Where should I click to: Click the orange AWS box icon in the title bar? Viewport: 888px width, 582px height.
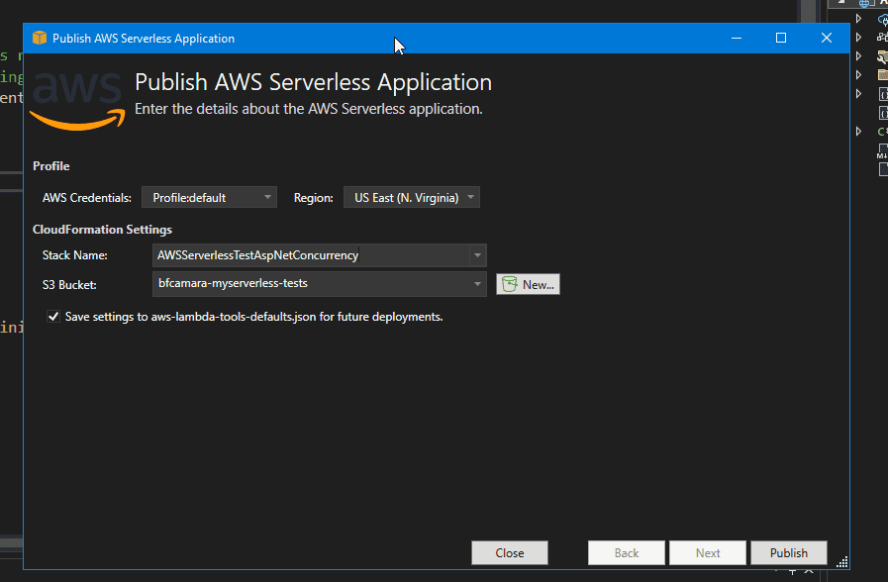point(40,39)
